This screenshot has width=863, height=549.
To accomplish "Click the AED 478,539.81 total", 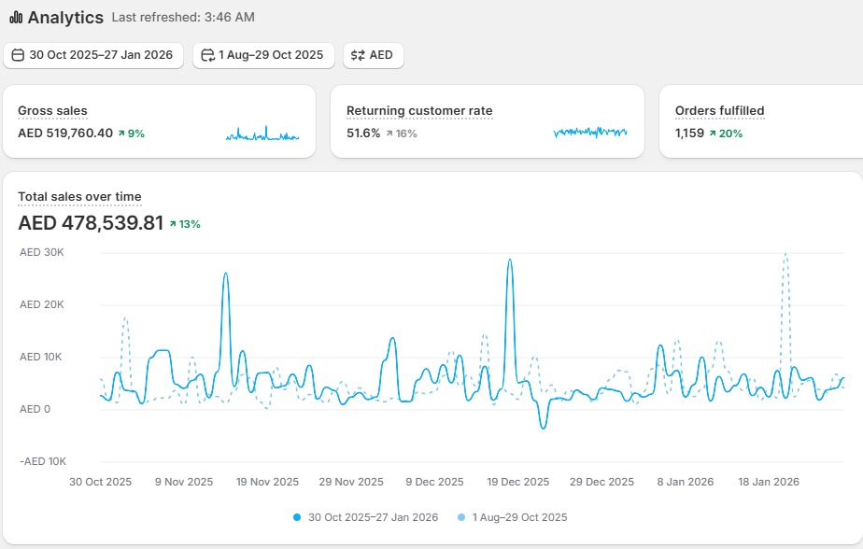I will (x=91, y=223).
